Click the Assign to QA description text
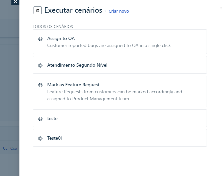This screenshot has width=222, height=176. point(109,46)
